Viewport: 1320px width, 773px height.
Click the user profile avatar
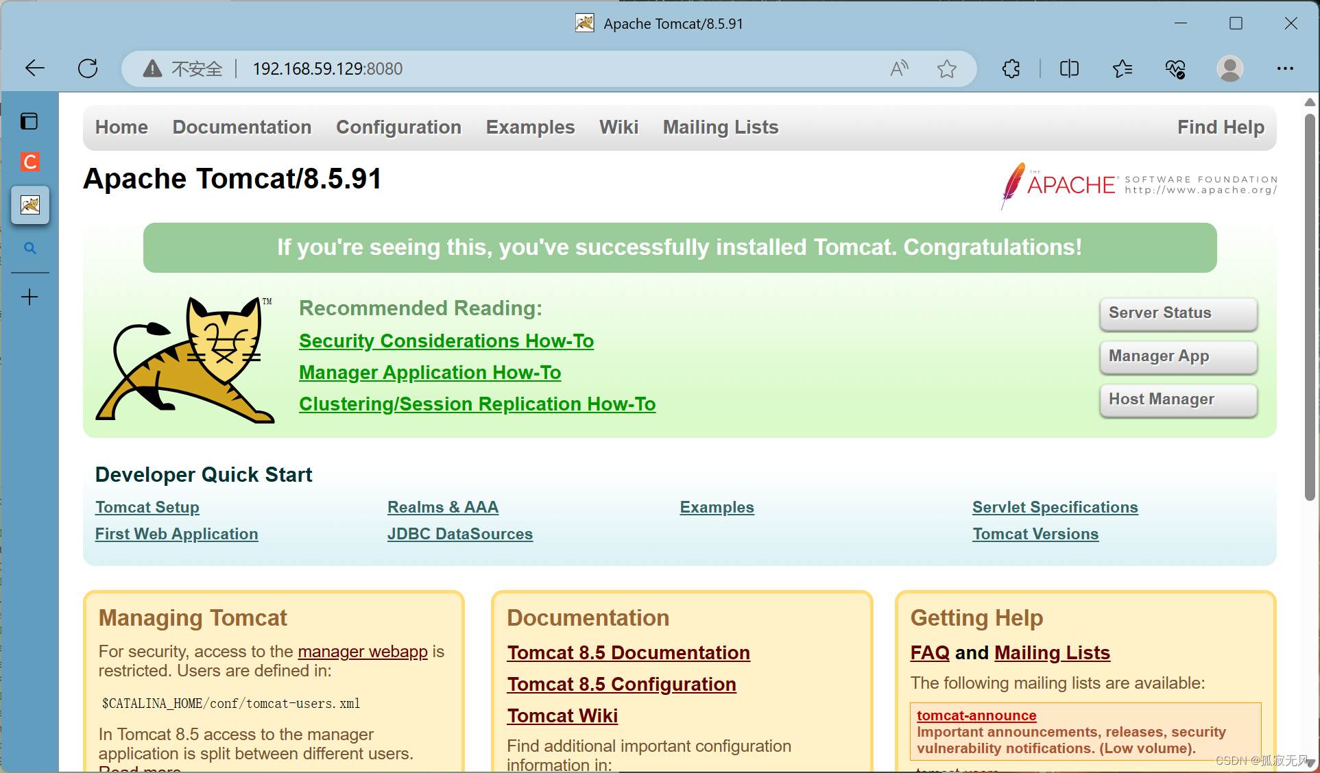(1229, 69)
